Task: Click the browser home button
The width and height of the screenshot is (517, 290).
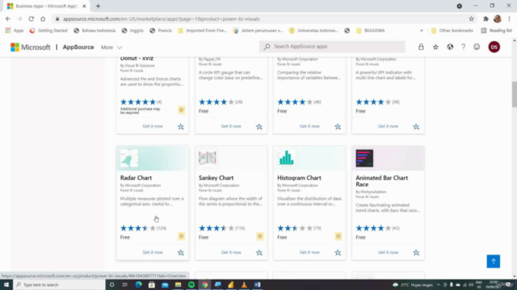Action: (x=43, y=19)
